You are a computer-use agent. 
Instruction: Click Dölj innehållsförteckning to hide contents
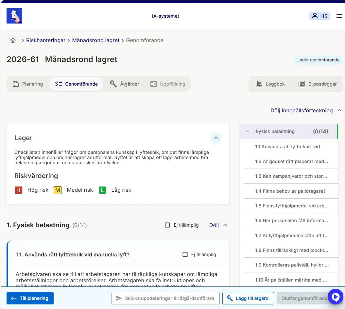click(x=301, y=110)
